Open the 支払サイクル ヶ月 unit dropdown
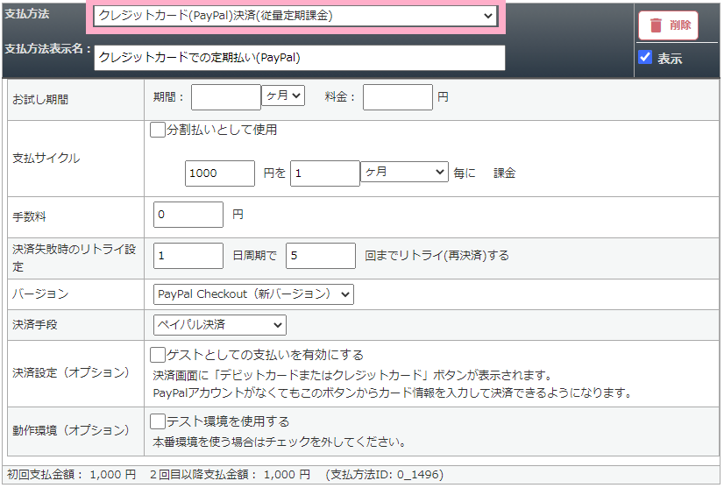724x488 pixels. pos(404,172)
